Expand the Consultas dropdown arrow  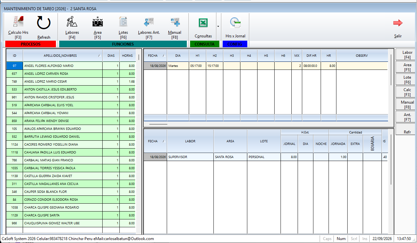(x=218, y=26)
